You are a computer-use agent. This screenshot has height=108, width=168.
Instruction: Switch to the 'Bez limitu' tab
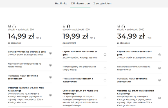(x=61, y=3)
